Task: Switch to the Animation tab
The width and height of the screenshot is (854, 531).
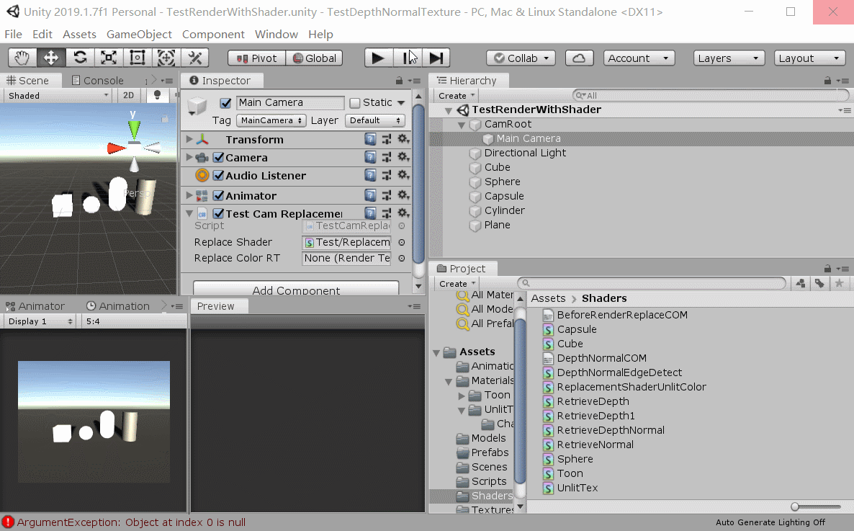Action: [117, 306]
